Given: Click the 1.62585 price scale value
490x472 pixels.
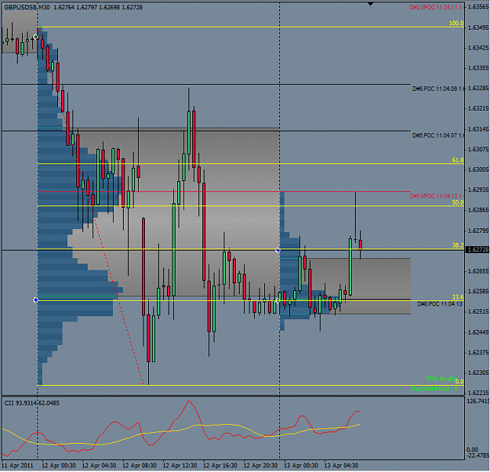Looking at the screenshot, I should [478, 292].
